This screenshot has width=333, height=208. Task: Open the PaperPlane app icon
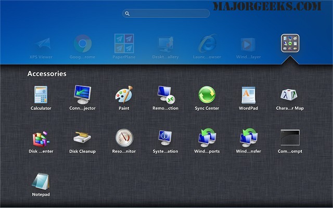click(124, 43)
